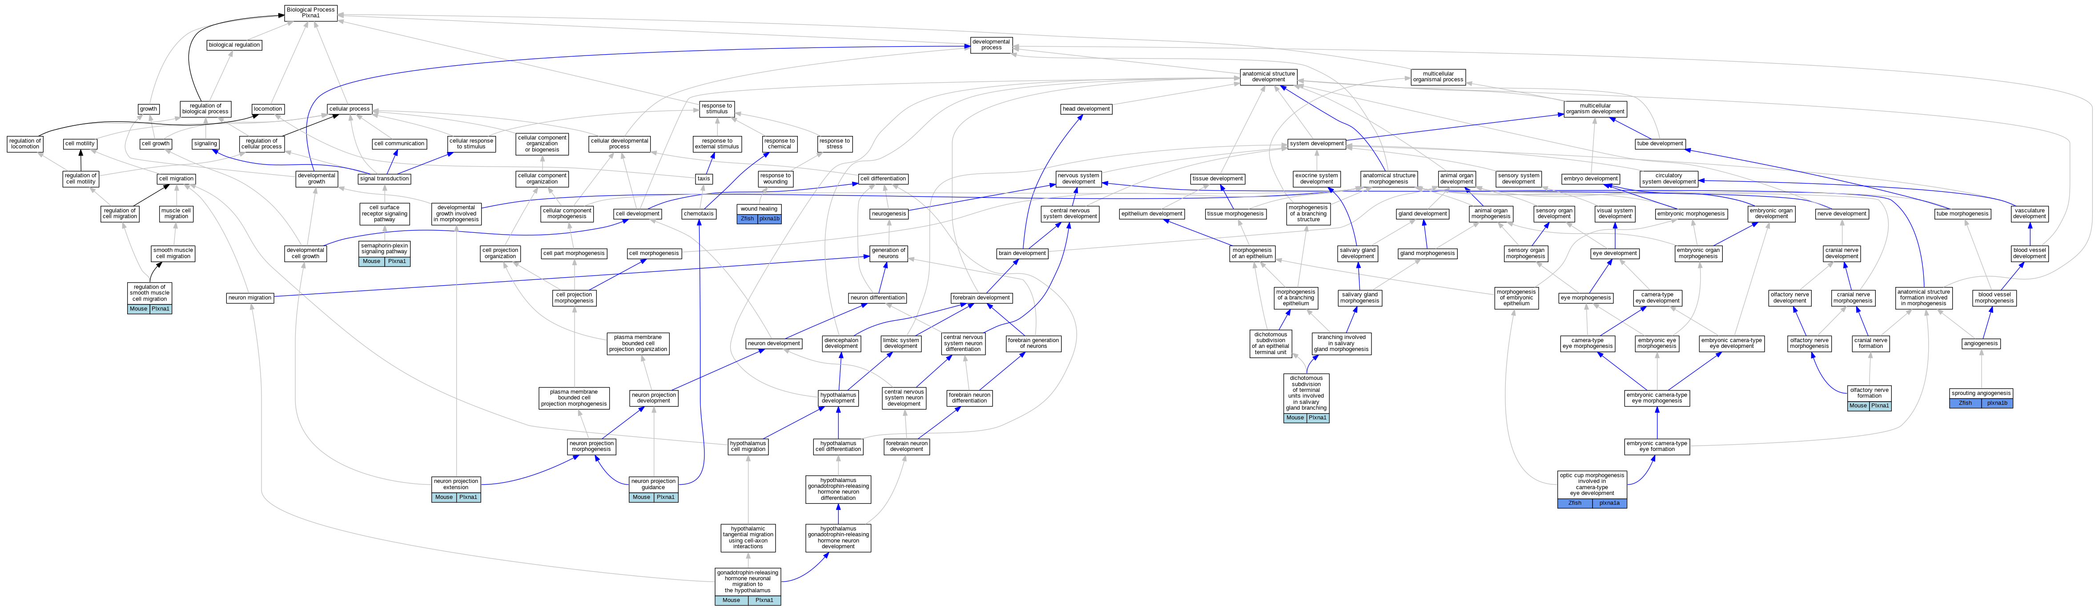Click the 'signaling' node

pyautogui.click(x=206, y=144)
